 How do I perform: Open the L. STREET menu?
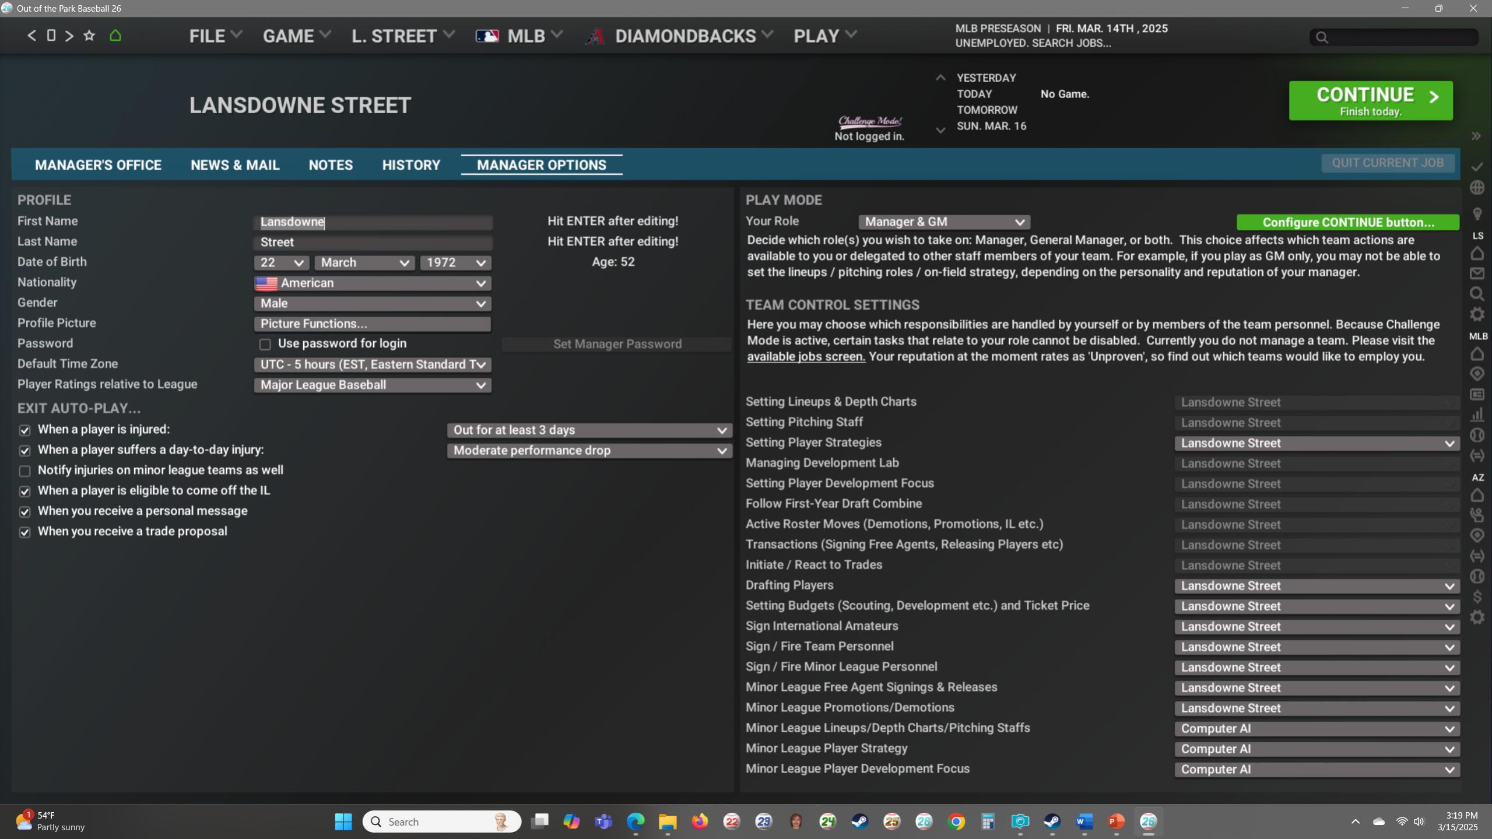click(x=403, y=36)
